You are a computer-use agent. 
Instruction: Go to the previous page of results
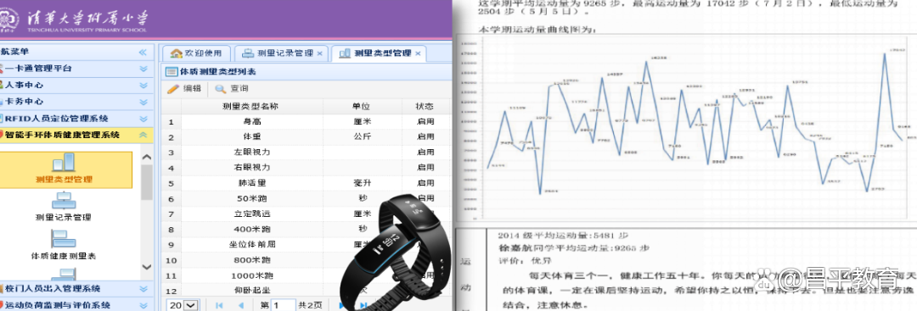pos(240,305)
